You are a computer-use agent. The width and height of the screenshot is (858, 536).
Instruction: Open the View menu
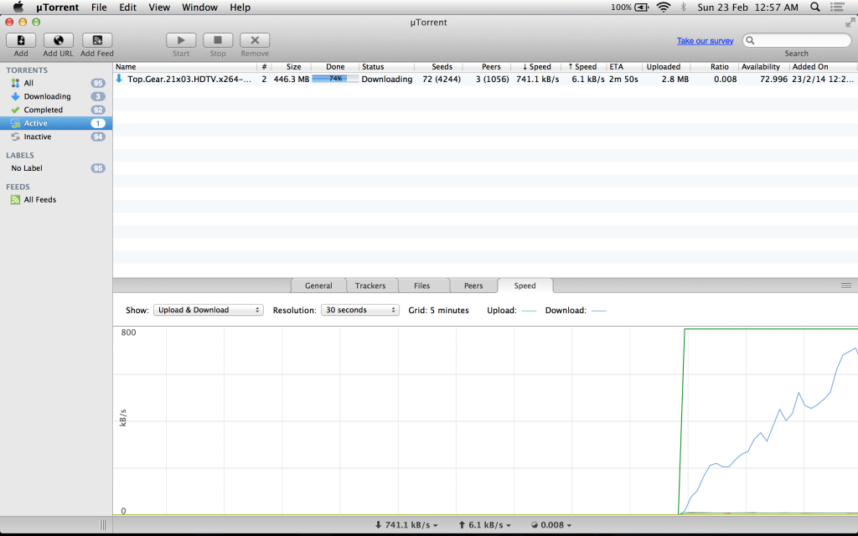tap(159, 7)
